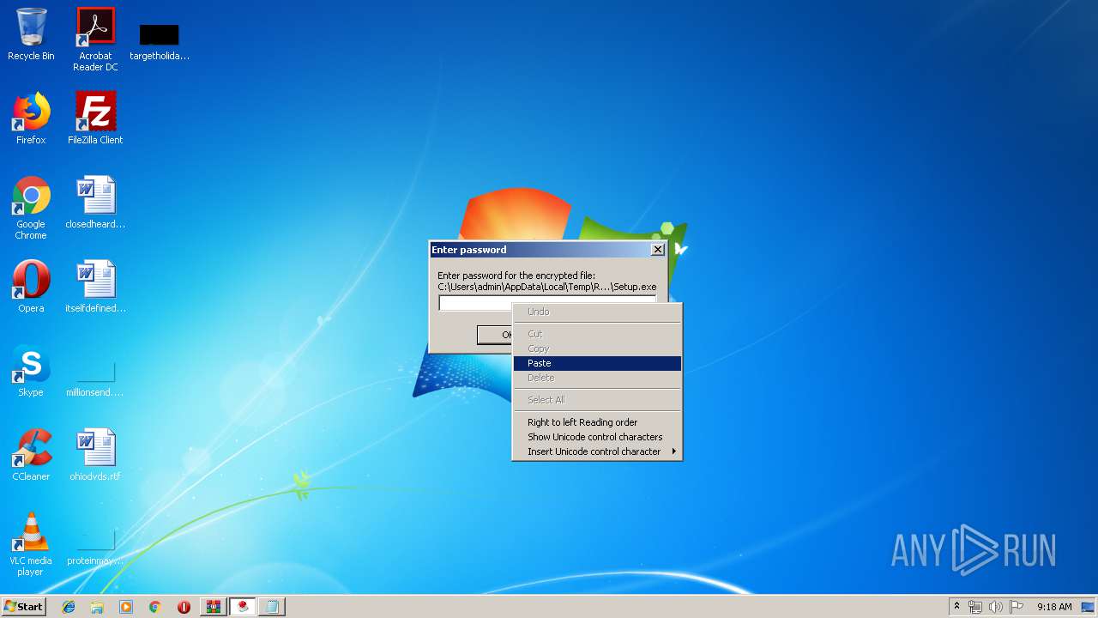The image size is (1098, 618).
Task: Select the CCleaner desktop shortcut
Action: click(x=31, y=455)
